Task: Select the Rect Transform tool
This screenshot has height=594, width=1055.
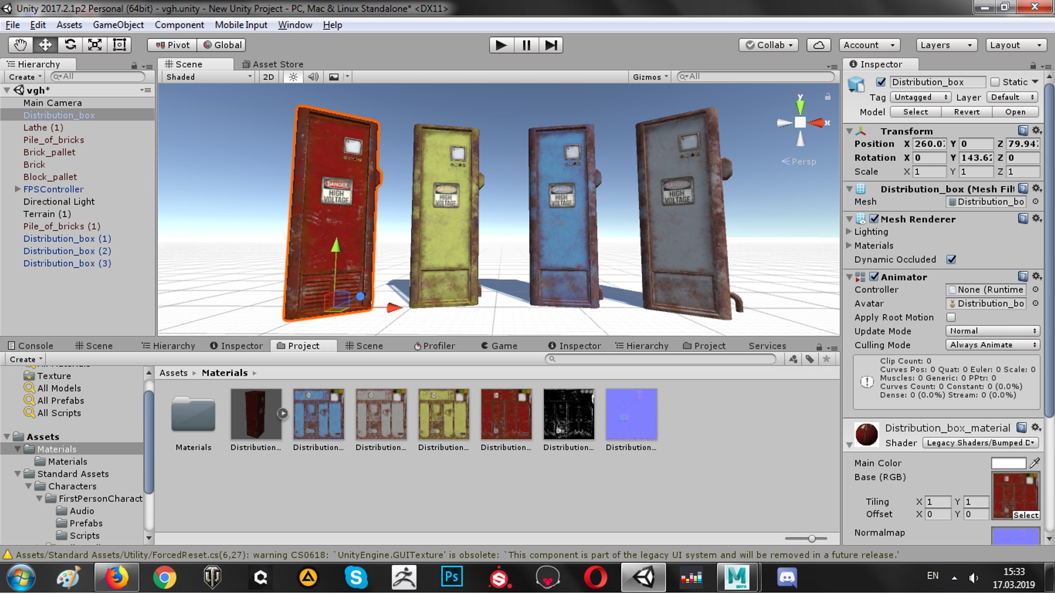Action: pyautogui.click(x=119, y=45)
